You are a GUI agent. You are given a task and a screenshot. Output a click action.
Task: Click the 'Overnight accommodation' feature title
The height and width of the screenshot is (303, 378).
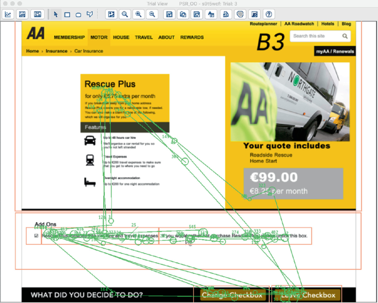pyautogui.click(x=122, y=178)
